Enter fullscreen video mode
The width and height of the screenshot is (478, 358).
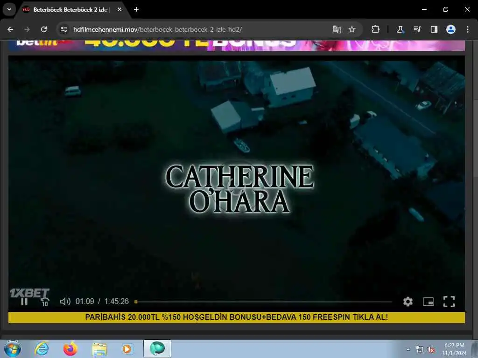(x=449, y=302)
